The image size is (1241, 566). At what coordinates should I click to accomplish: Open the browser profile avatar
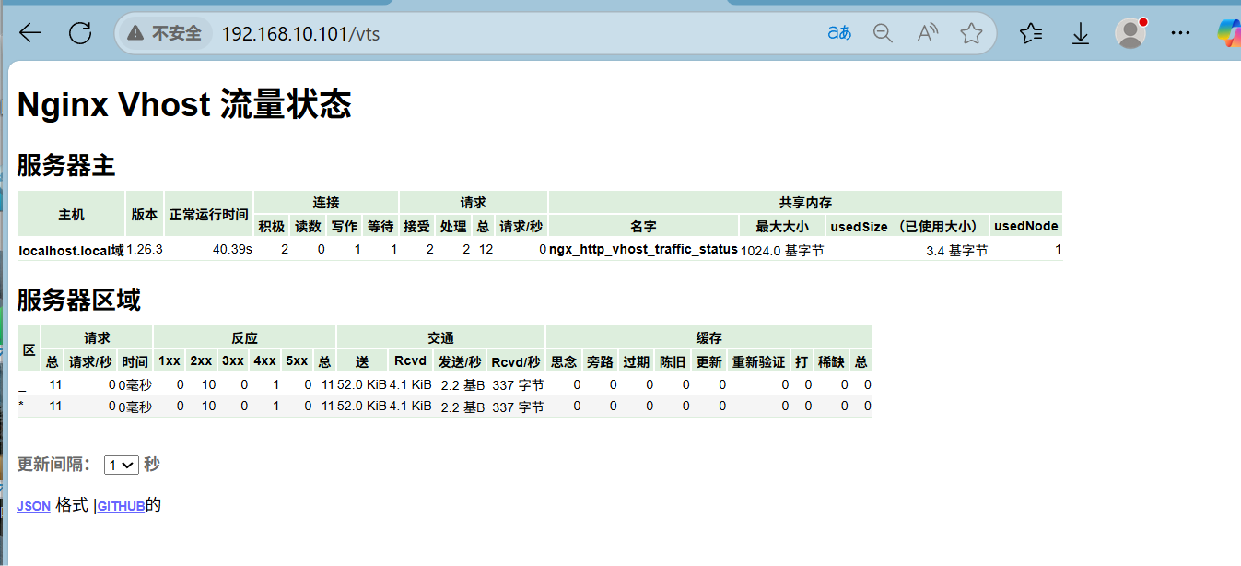coord(1130,33)
